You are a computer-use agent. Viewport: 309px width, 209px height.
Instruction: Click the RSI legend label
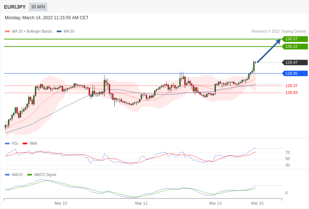tap(15, 144)
